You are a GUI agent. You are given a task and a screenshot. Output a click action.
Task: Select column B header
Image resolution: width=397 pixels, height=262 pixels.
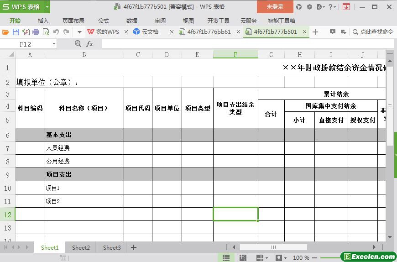84,54
